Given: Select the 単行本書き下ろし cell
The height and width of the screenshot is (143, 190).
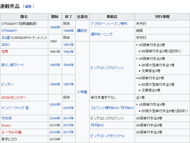Looking at the screenshot, I should [x=112, y=98].
